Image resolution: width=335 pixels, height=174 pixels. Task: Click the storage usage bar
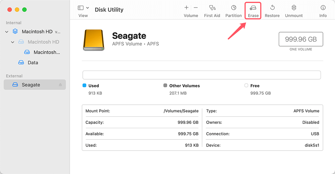point(202,75)
